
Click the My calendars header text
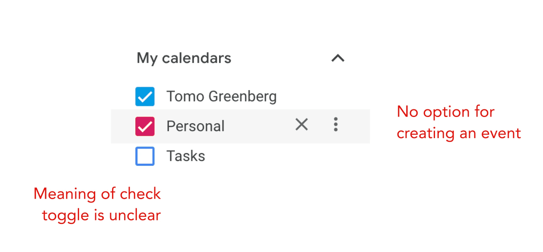coord(184,58)
